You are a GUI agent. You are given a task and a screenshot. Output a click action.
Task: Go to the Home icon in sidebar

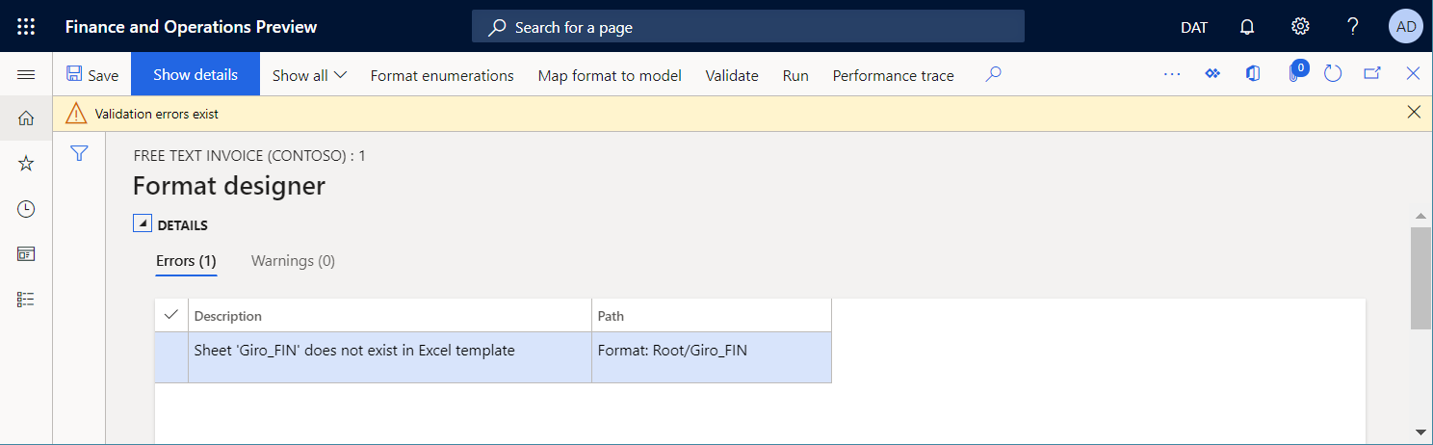click(26, 118)
